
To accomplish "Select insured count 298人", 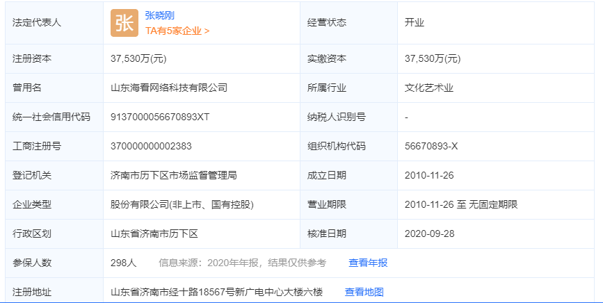I will (123, 263).
